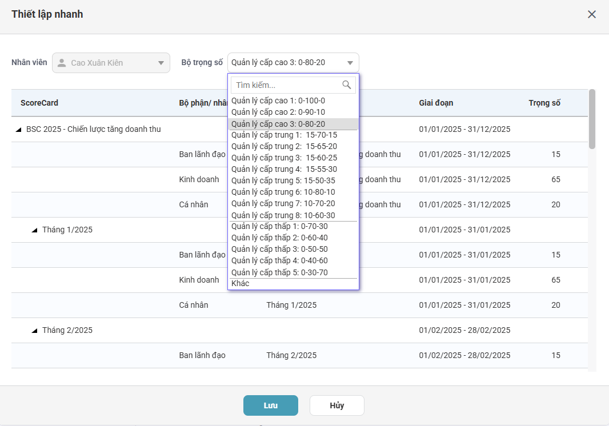The height and width of the screenshot is (426, 609).
Task: Choose Quản lý cấp trung 1: 15-70-15
Action: [284, 135]
